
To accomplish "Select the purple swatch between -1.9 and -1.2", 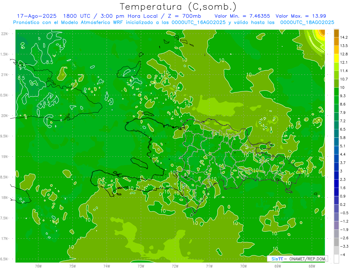I will point(336,225).
